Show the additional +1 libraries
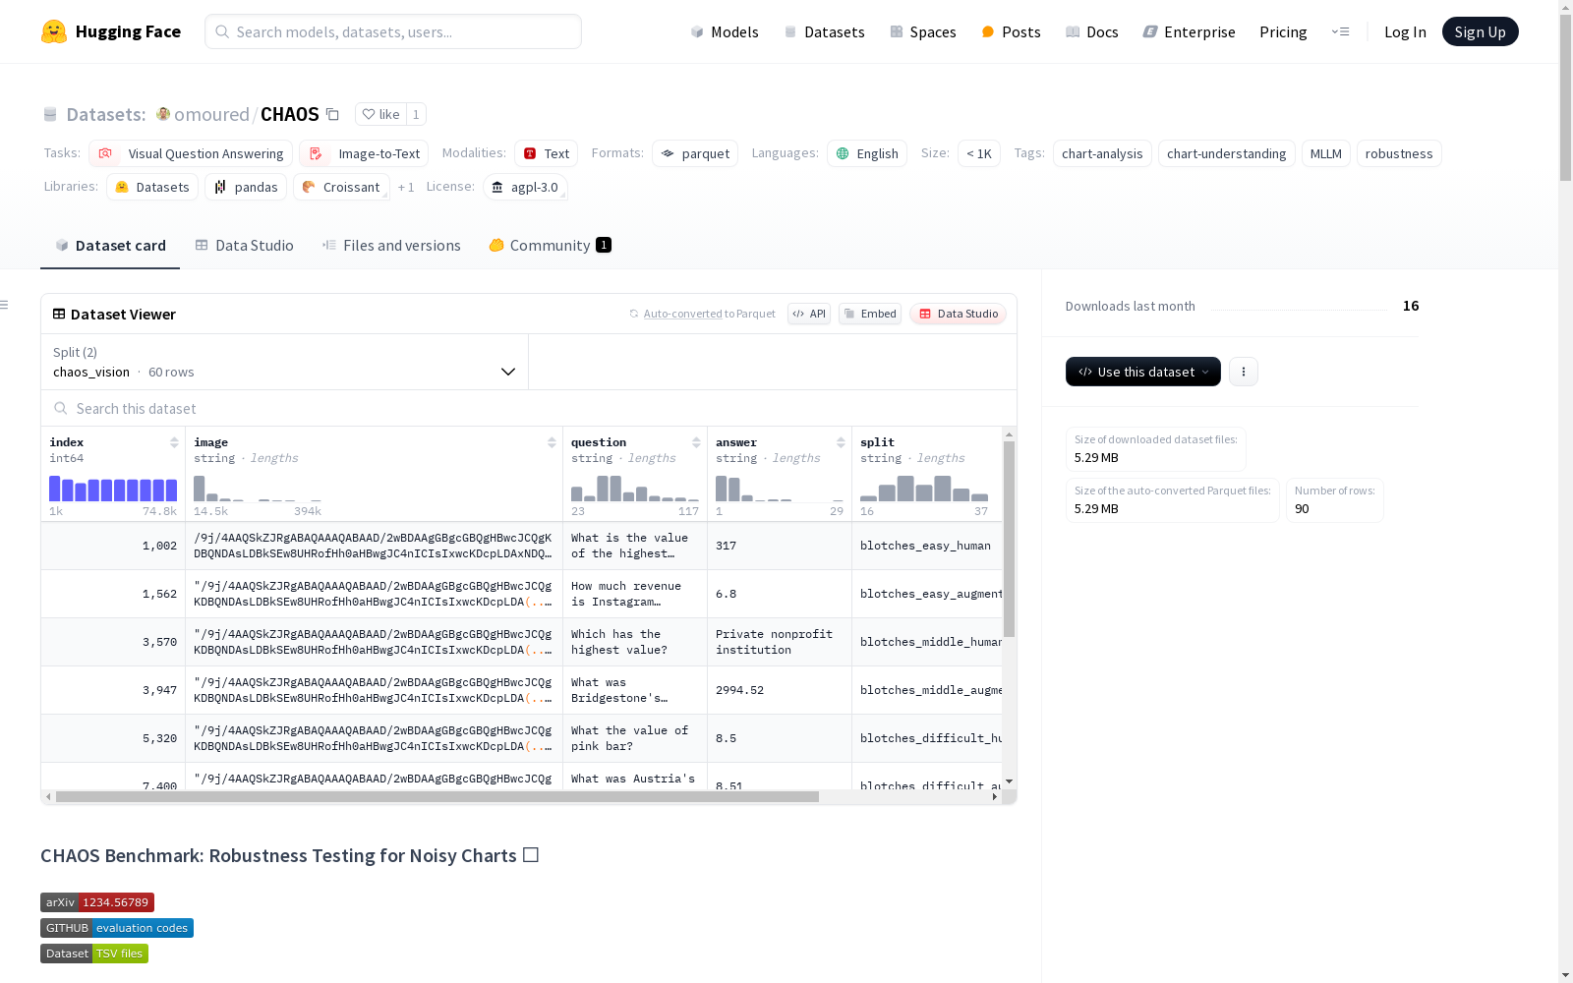 pos(406,187)
